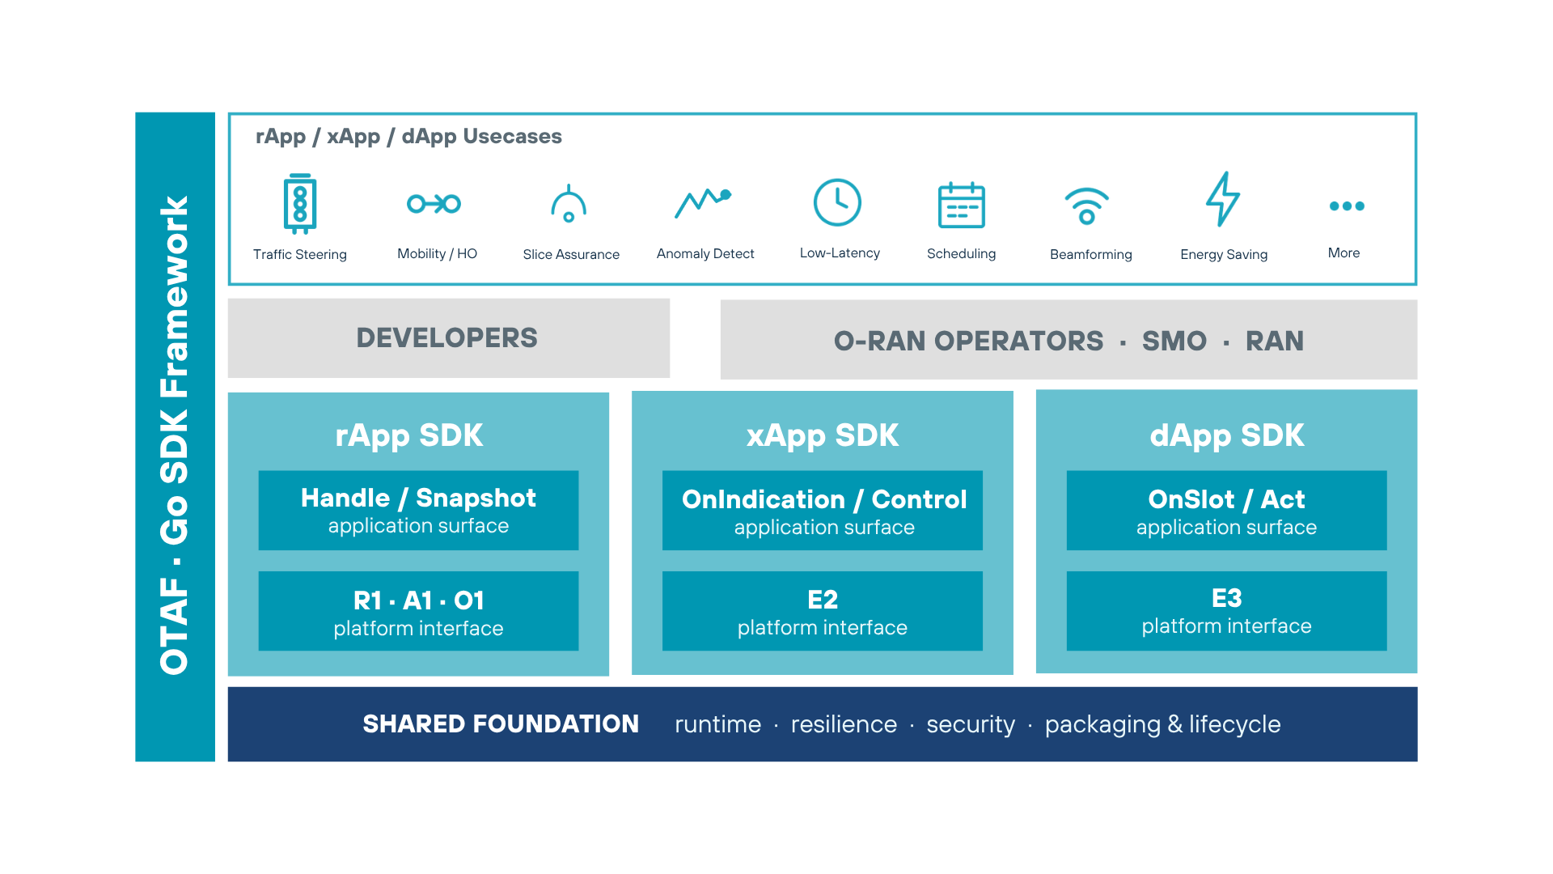Click the Beamforming wireless signal icon
Screen dimensions: 1553x874
coord(1086,206)
